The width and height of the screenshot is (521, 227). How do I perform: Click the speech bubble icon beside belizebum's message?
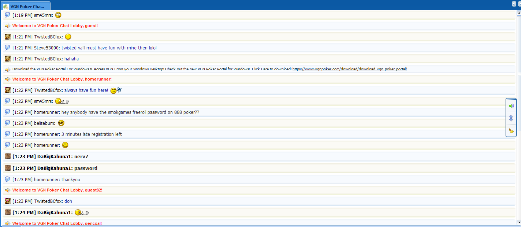(x=7, y=123)
